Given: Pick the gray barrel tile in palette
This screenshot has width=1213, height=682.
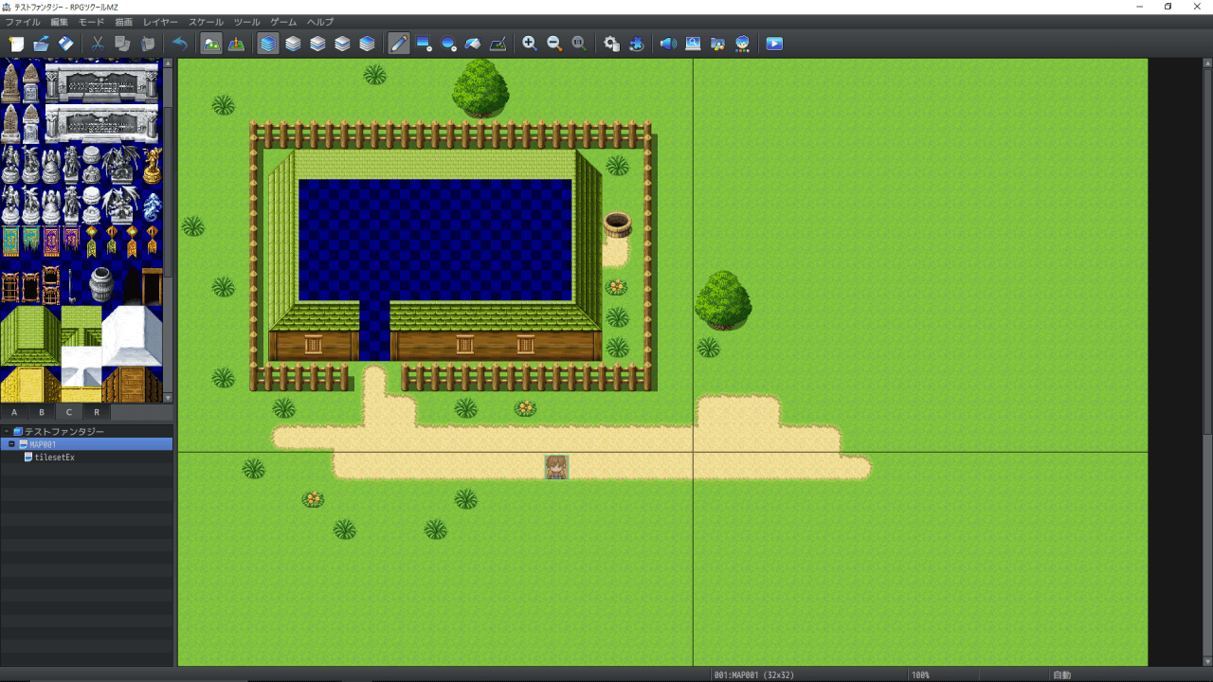Looking at the screenshot, I should [101, 284].
